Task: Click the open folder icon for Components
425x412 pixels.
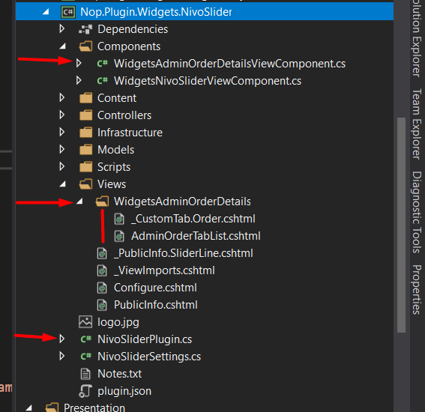Action: [85, 46]
